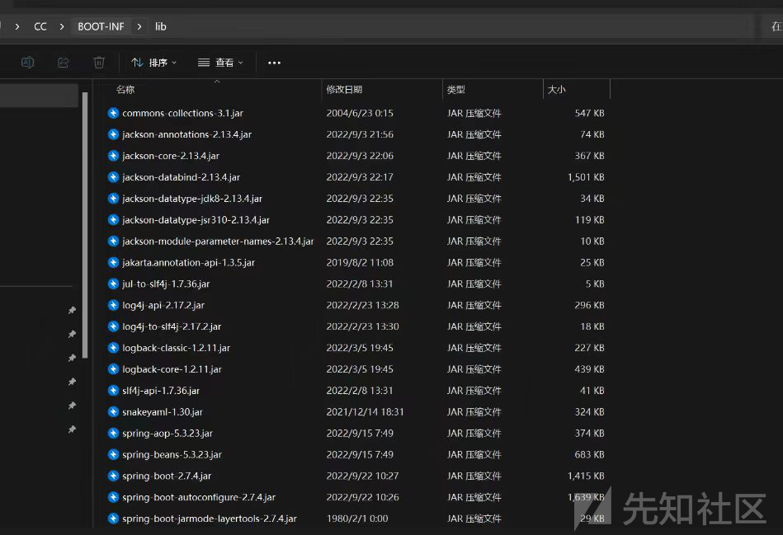This screenshot has width=783, height=535.
Task: Select file name commons-collections-3.1.jar
Action: (183, 113)
